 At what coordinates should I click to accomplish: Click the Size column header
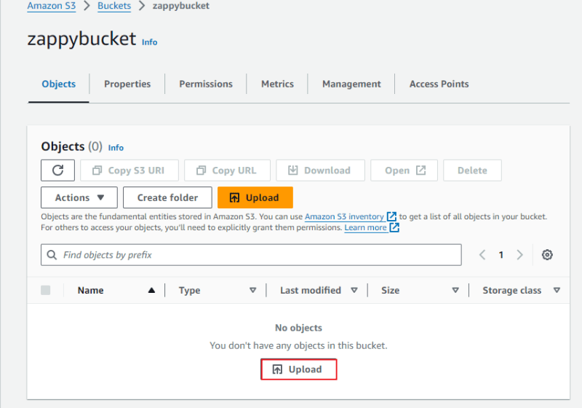(391, 290)
